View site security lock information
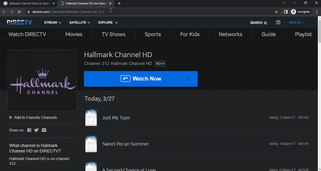 [28, 12]
